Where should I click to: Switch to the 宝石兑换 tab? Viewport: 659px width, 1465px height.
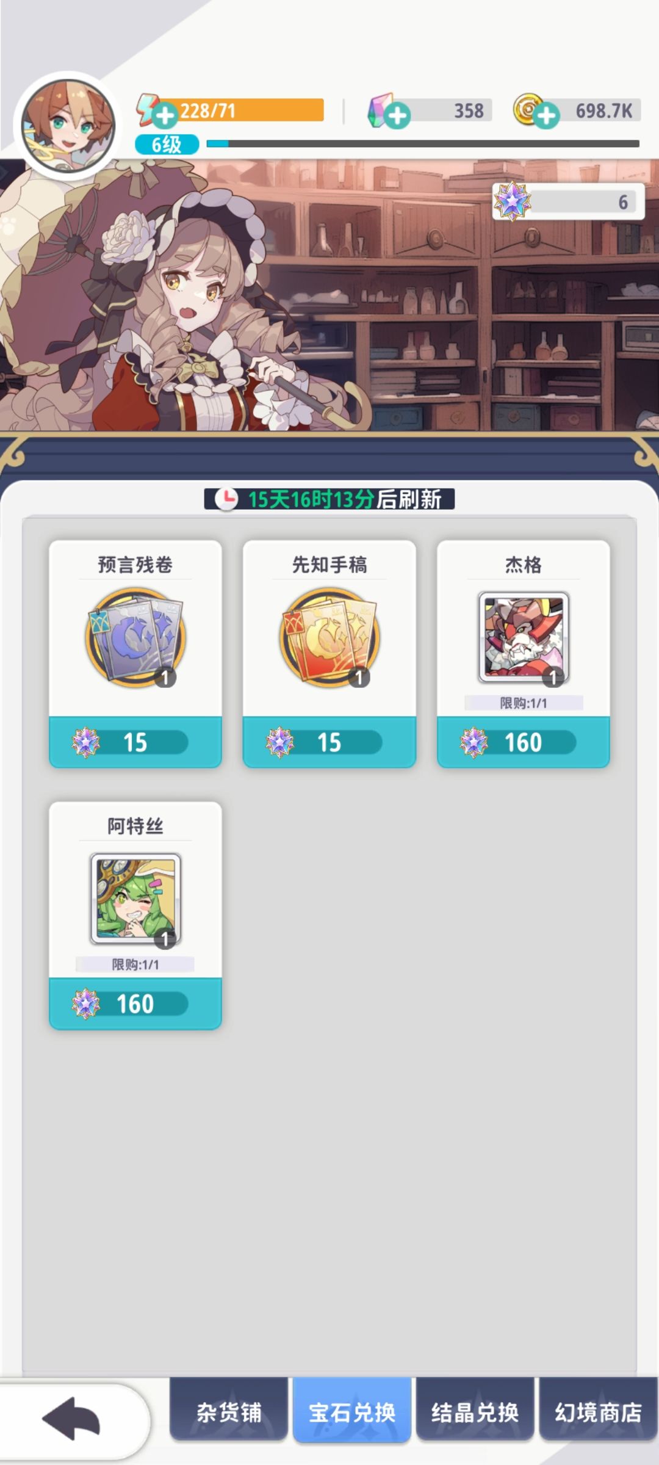[352, 1411]
